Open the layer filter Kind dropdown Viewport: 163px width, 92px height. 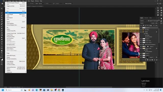point(144,21)
